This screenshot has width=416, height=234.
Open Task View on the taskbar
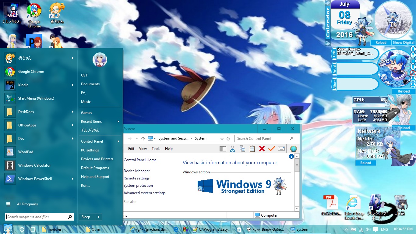[x=33, y=229]
